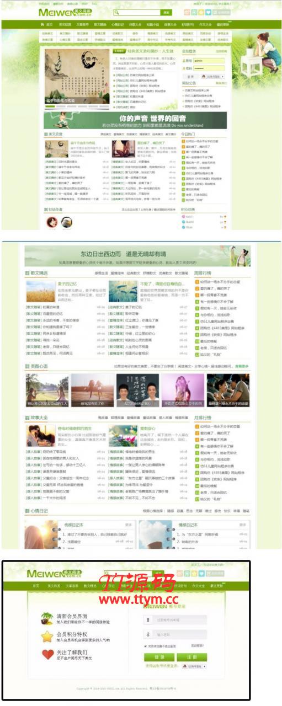The height and width of the screenshot is (706, 282).
Task: Click the QQ login button on the homepage
Action: point(212,77)
